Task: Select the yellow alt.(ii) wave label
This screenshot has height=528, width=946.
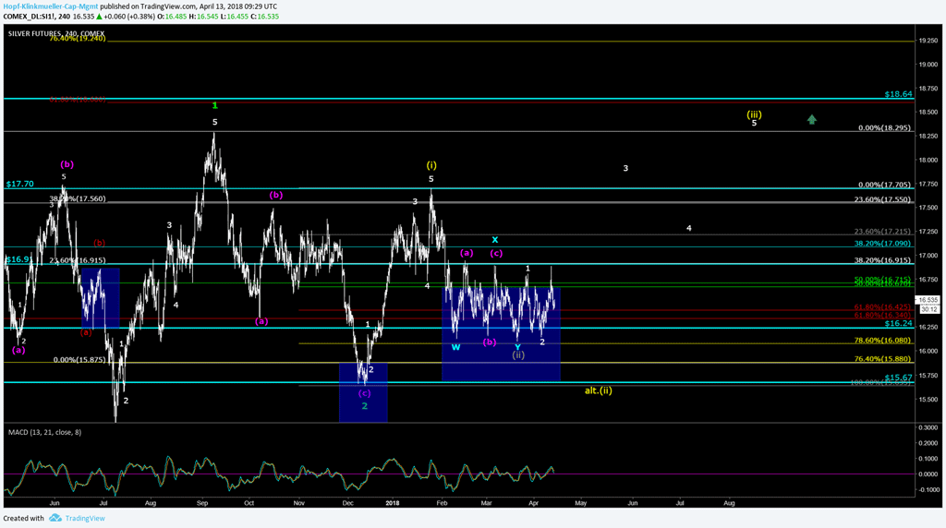Action: tap(599, 390)
